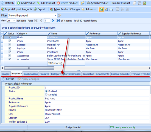Sort by the Reference column header
The width and height of the screenshot is (151, 132).
coord(101,34)
